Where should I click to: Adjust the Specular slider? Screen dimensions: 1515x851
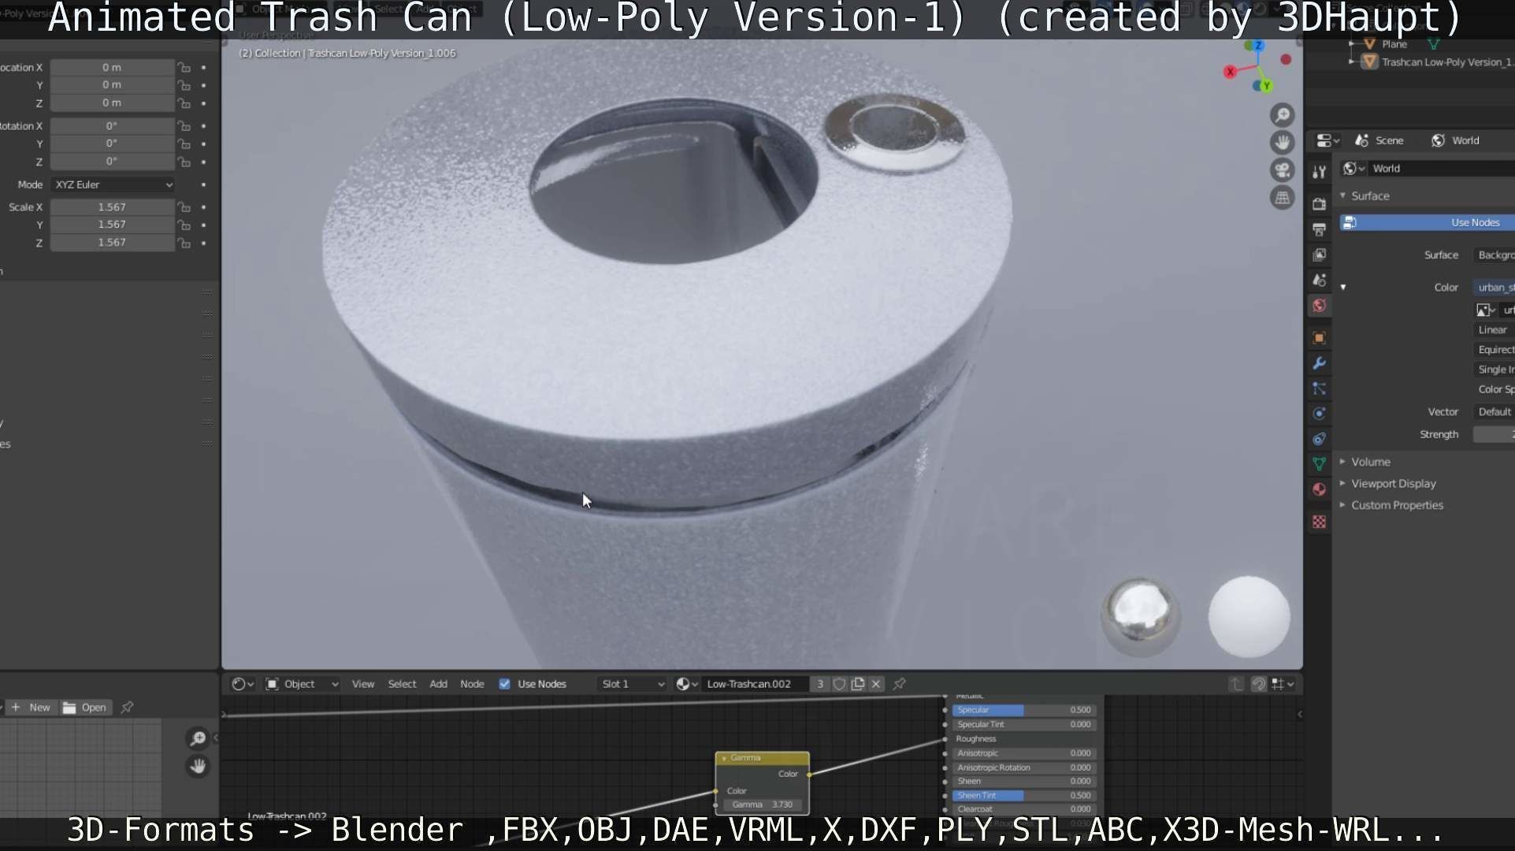click(x=1023, y=710)
